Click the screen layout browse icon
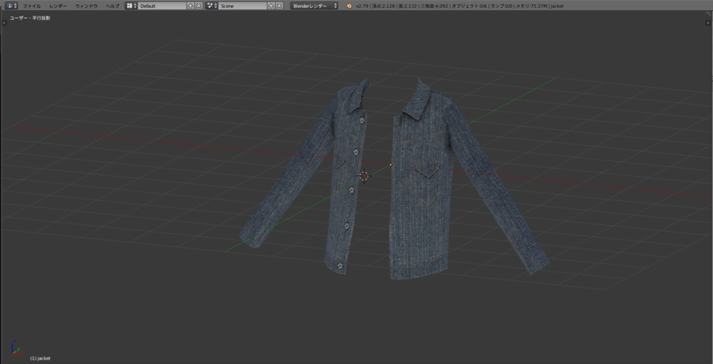The image size is (713, 364). 131,6
